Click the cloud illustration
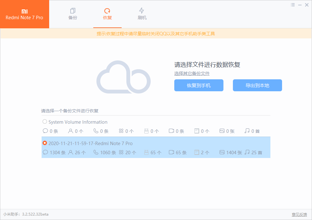The image size is (312, 220). 124,77
